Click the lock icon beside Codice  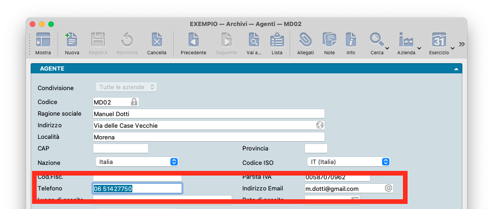pyautogui.click(x=134, y=102)
